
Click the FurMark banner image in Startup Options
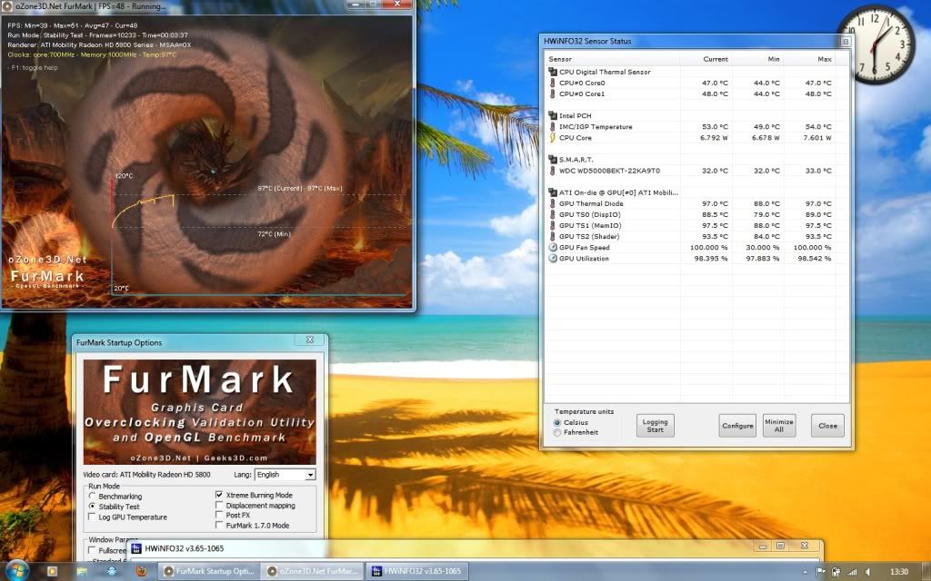[199, 412]
